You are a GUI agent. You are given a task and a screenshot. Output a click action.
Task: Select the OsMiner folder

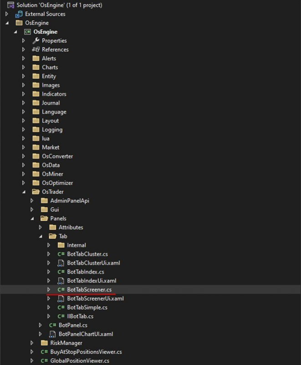tap(52, 174)
